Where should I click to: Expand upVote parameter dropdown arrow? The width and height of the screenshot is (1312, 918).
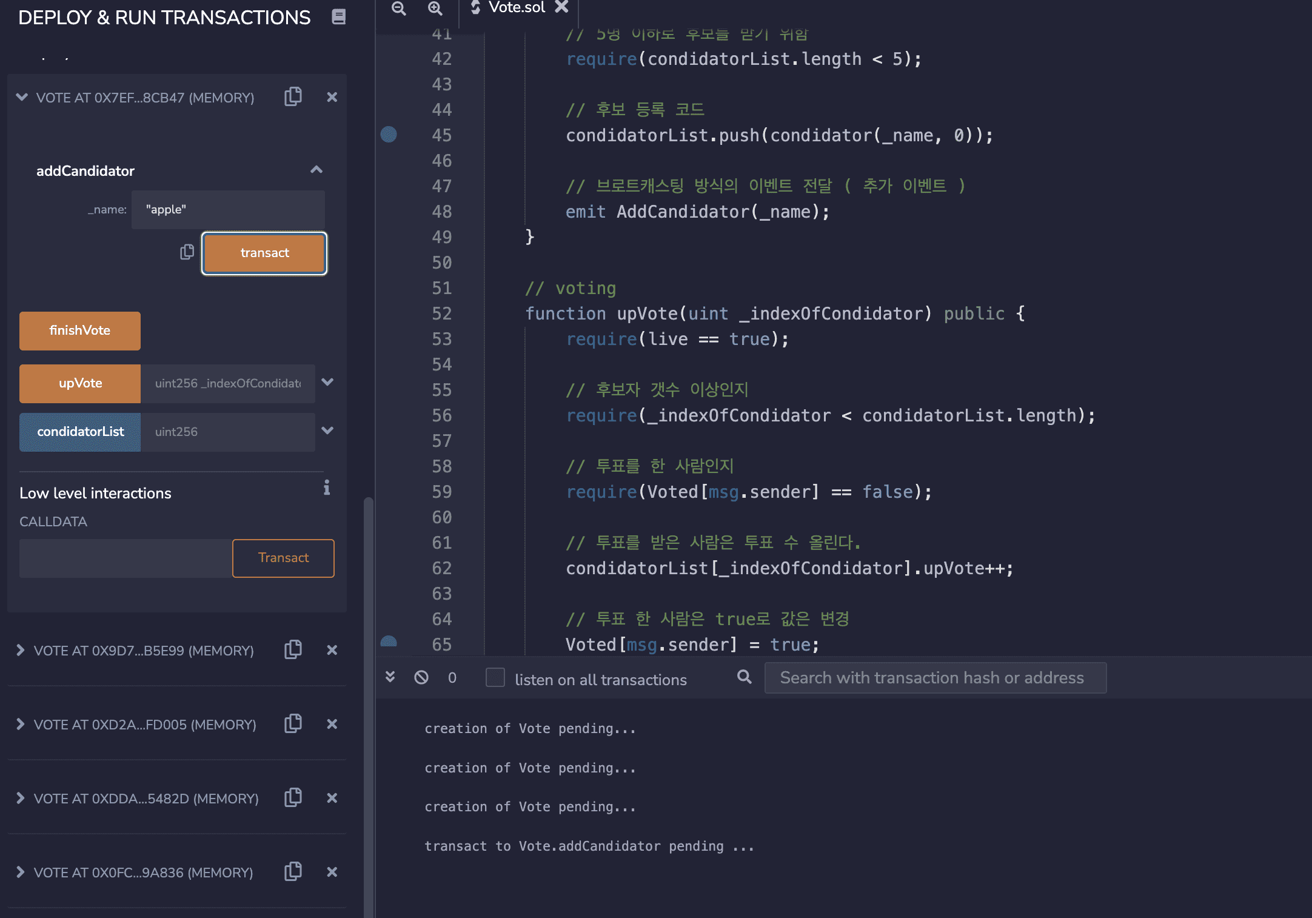[x=327, y=383]
